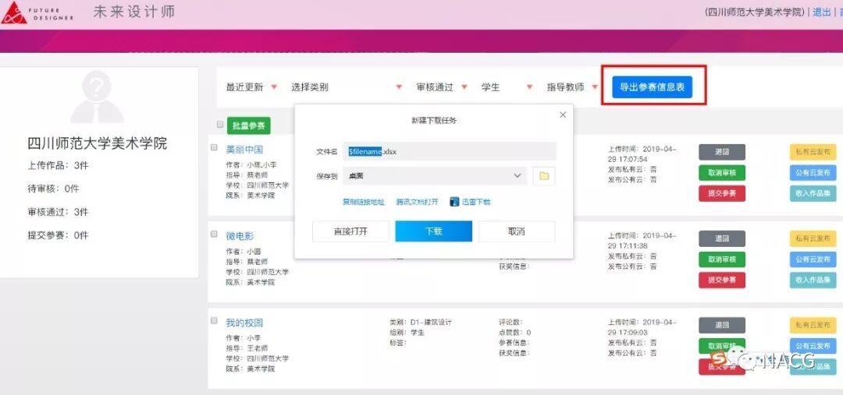Open the 指导教师 dropdown

click(x=572, y=87)
